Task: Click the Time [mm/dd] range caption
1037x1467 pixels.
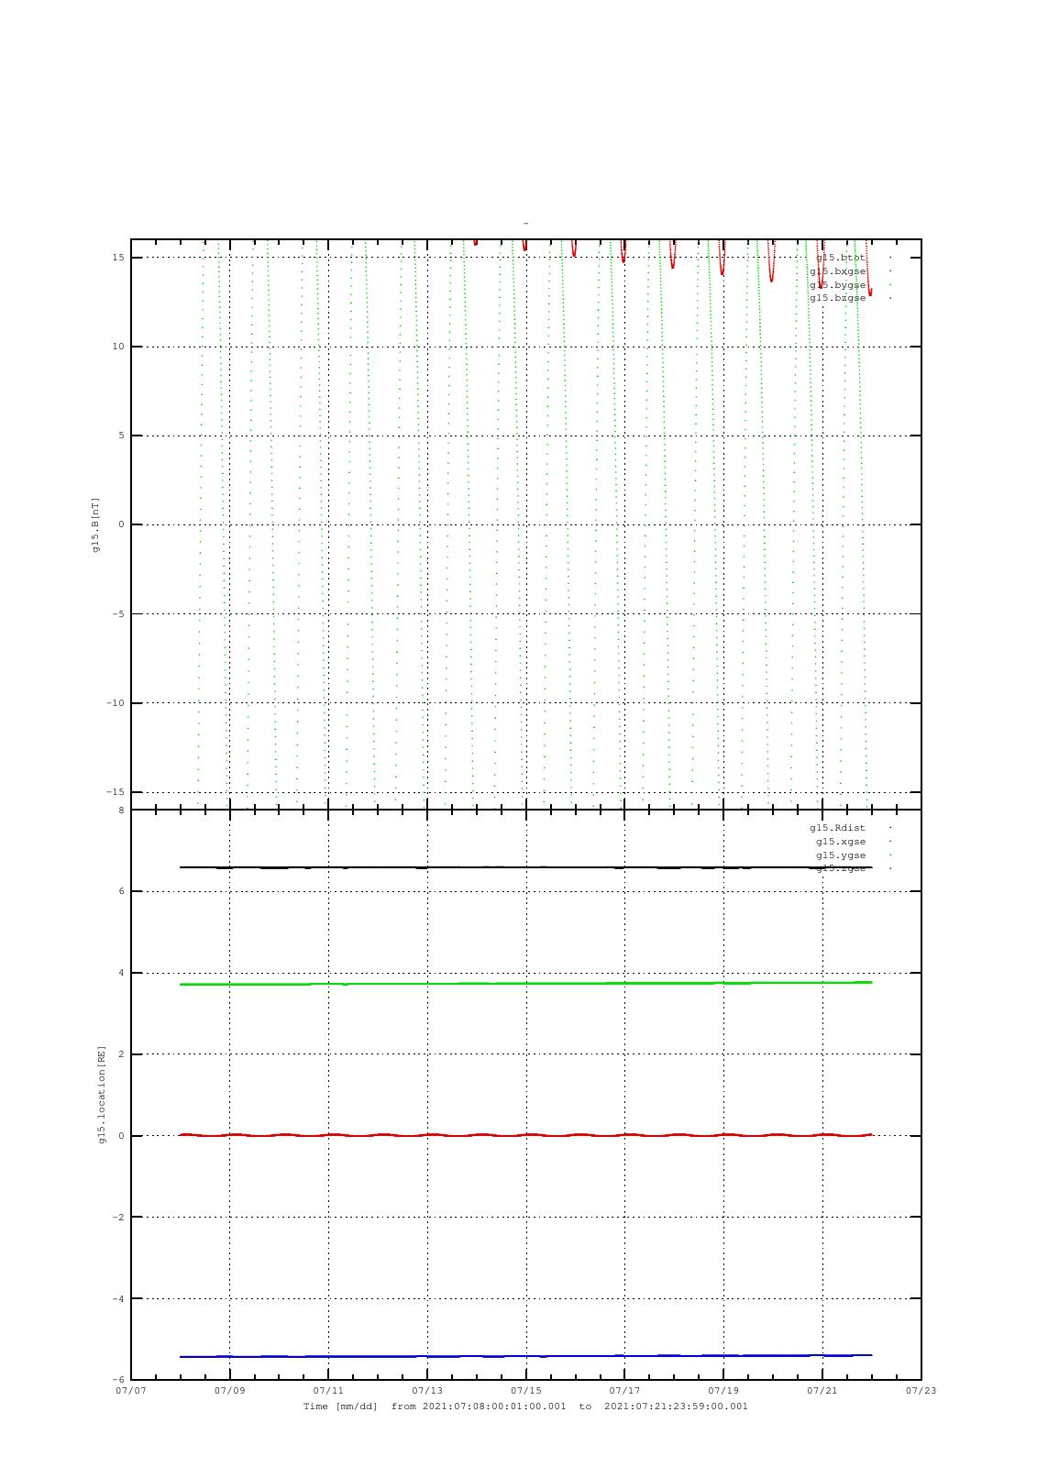Action: [525, 1406]
